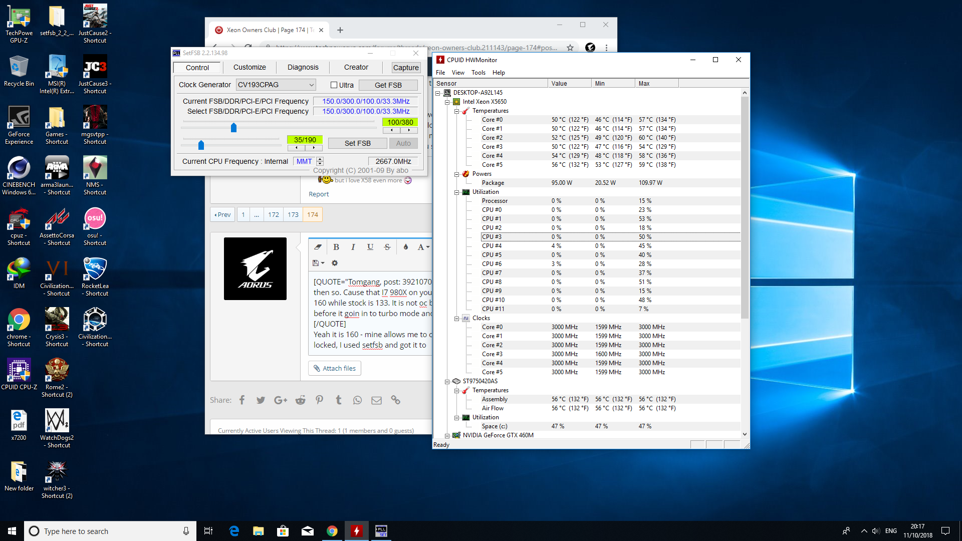The image size is (962, 541).
Task: Click the underline icon in editor
Action: (370, 247)
